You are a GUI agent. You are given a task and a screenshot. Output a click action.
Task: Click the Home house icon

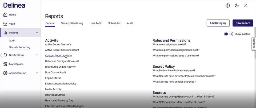pyautogui.click(x=5, y=15)
